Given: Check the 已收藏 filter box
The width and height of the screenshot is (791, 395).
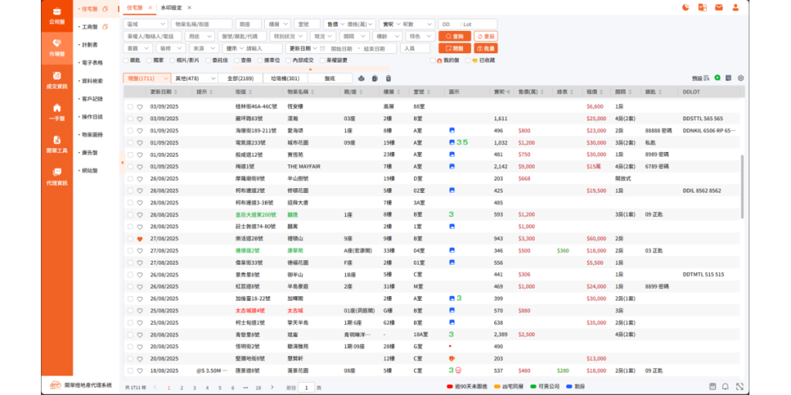Looking at the screenshot, I should (x=475, y=59).
